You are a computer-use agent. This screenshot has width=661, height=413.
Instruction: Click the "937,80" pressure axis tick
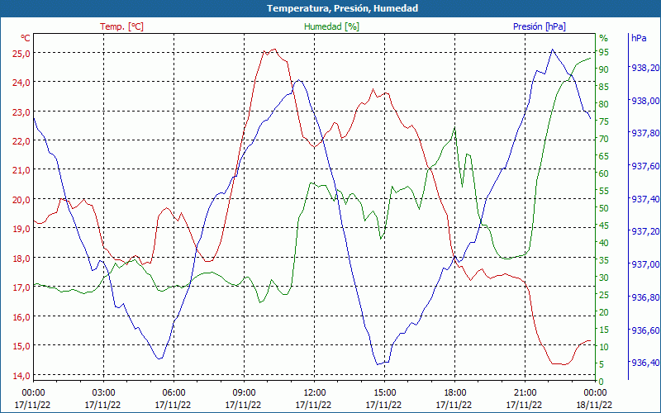pos(644,133)
